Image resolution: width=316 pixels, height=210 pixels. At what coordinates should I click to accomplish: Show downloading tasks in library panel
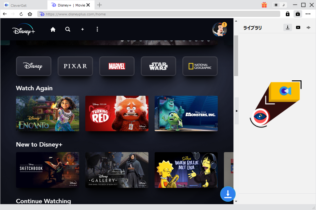point(288,27)
